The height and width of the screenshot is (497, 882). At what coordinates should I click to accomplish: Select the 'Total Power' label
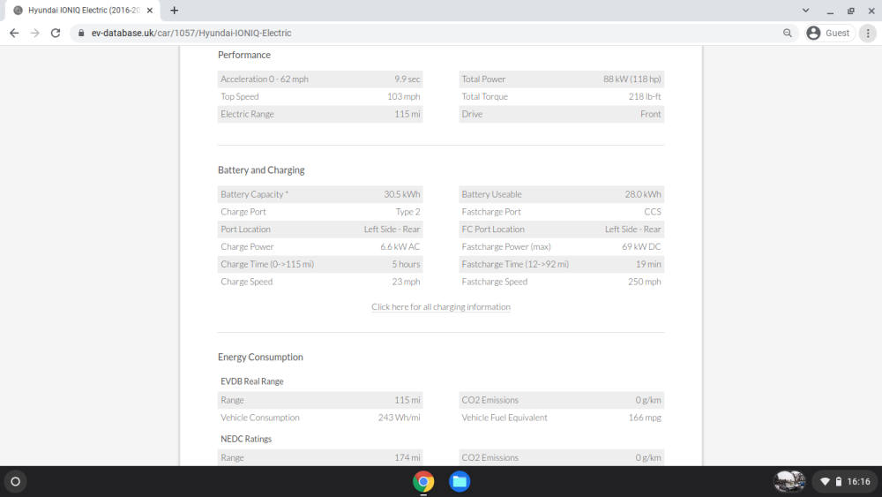coord(483,79)
